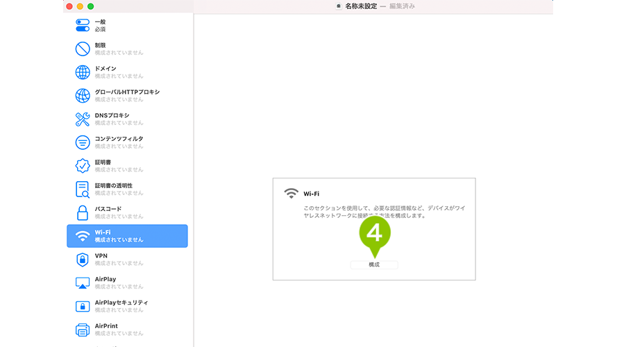The image size is (617, 347).
Task: Click the Wi-Fi heading in the card
Action: 311,194
